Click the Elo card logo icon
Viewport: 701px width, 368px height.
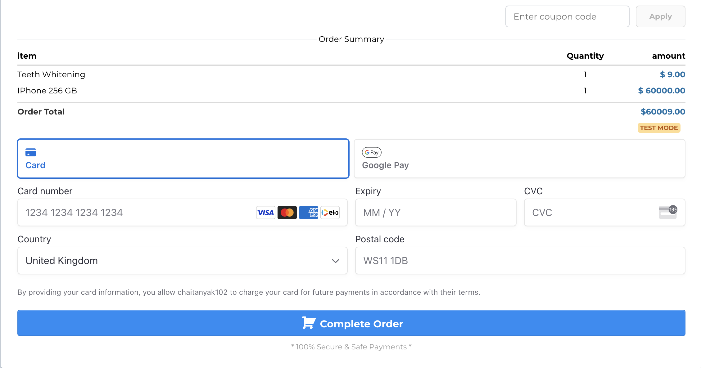point(330,213)
